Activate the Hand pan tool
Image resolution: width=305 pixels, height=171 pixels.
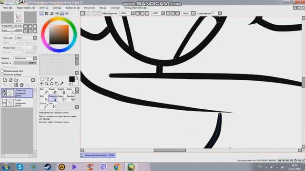(x=57, y=84)
